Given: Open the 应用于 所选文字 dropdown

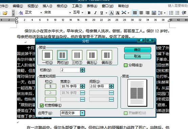Looking at the screenshot, I should click(x=83, y=113).
